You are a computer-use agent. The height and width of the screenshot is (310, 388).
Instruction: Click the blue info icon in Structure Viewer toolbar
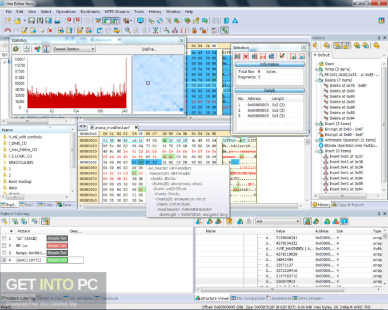(x=344, y=222)
